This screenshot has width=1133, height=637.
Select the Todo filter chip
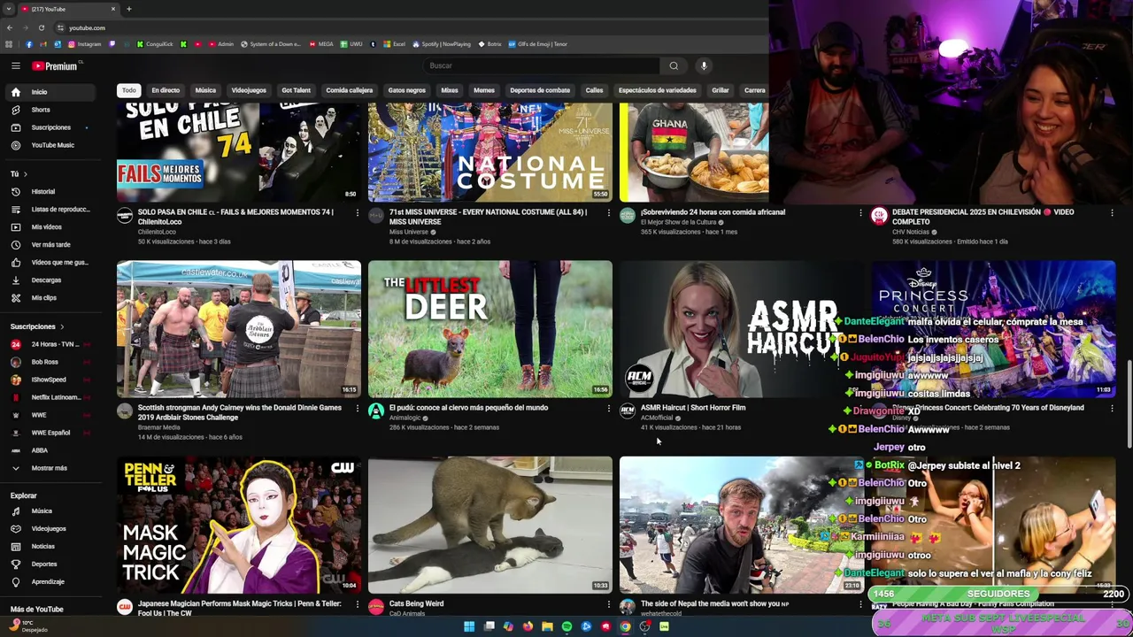[129, 90]
